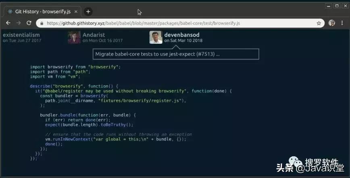This screenshot has height=178, width=350.
Task: Select the devenbansod commit name
Action: pos(182,35)
